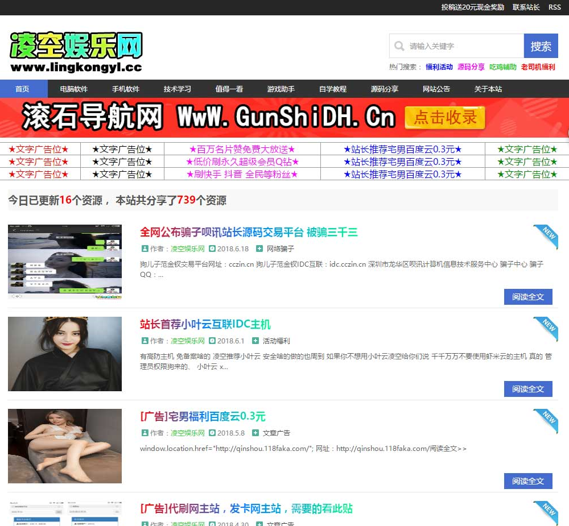Screen dimensions: 569x526
Task: Click category tag 网络骗子
Action: click(281, 249)
